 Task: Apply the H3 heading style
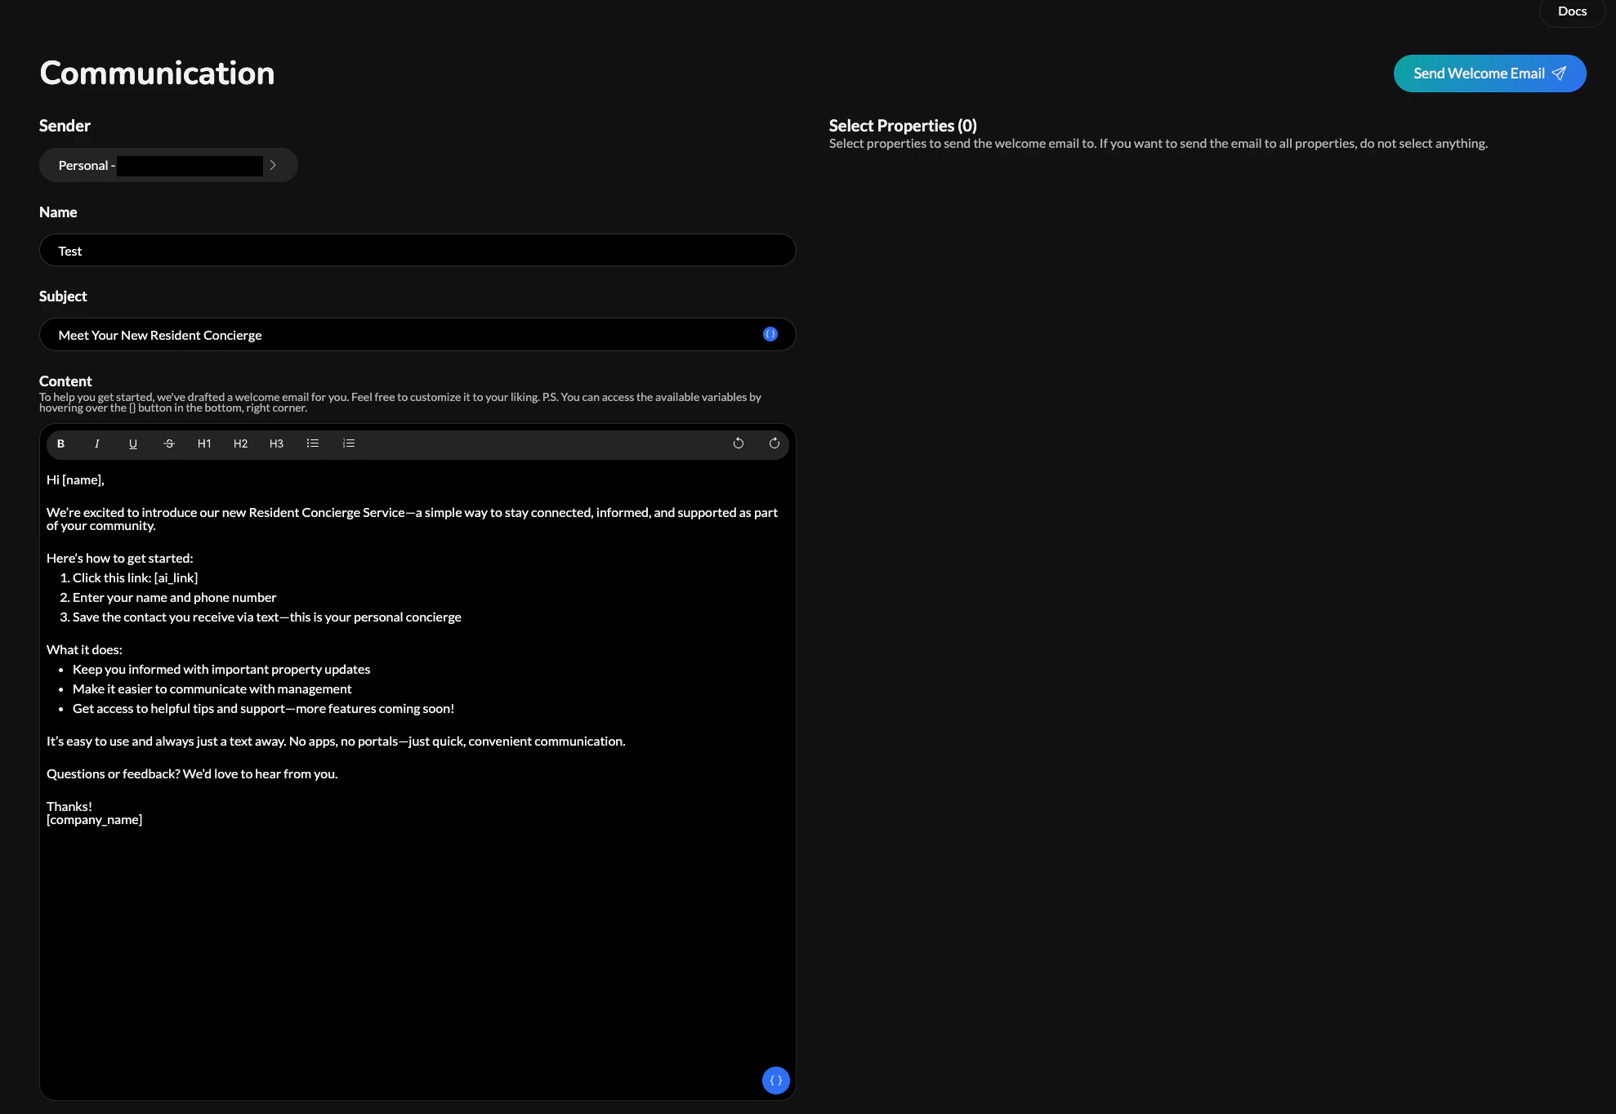pyautogui.click(x=276, y=443)
